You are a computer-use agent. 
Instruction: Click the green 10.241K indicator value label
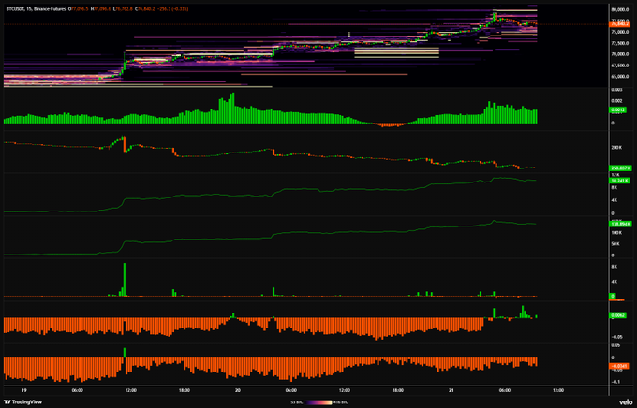(x=619, y=181)
